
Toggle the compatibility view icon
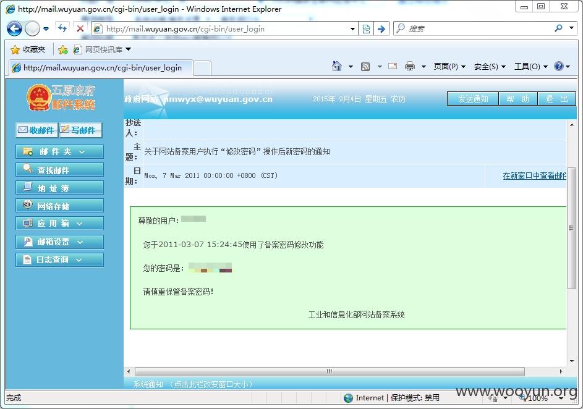tap(366, 28)
